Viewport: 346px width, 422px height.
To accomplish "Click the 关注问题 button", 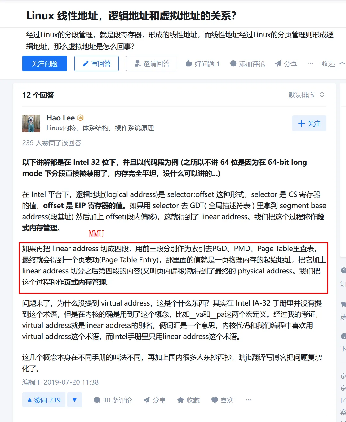I will click(x=45, y=63).
